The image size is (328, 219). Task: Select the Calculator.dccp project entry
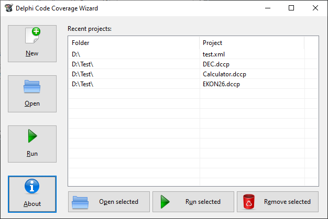[x=224, y=74]
